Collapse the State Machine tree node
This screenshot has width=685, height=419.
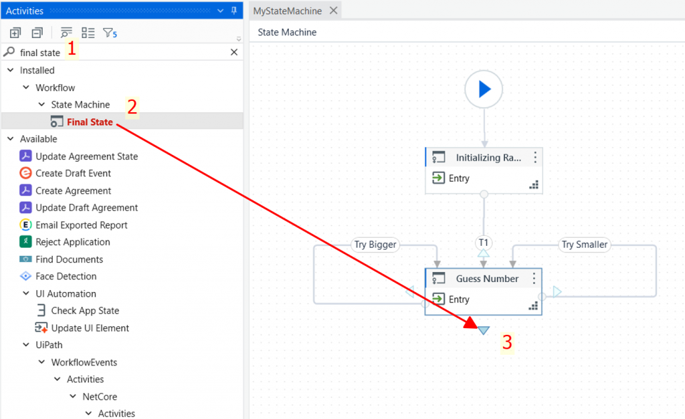tap(42, 105)
